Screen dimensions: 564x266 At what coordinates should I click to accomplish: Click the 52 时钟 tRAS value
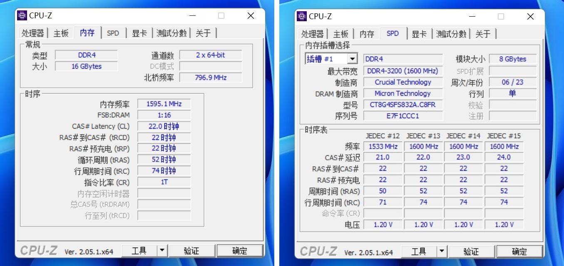(164, 159)
